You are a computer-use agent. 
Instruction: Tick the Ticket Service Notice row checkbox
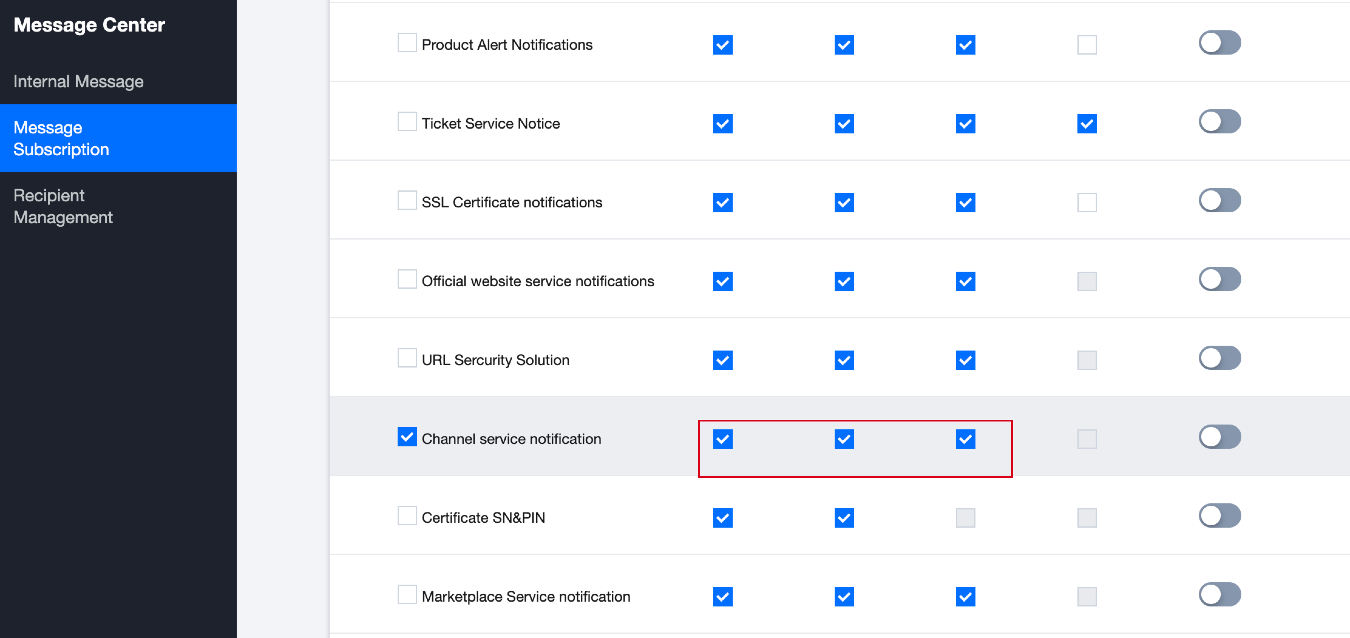[x=407, y=121]
